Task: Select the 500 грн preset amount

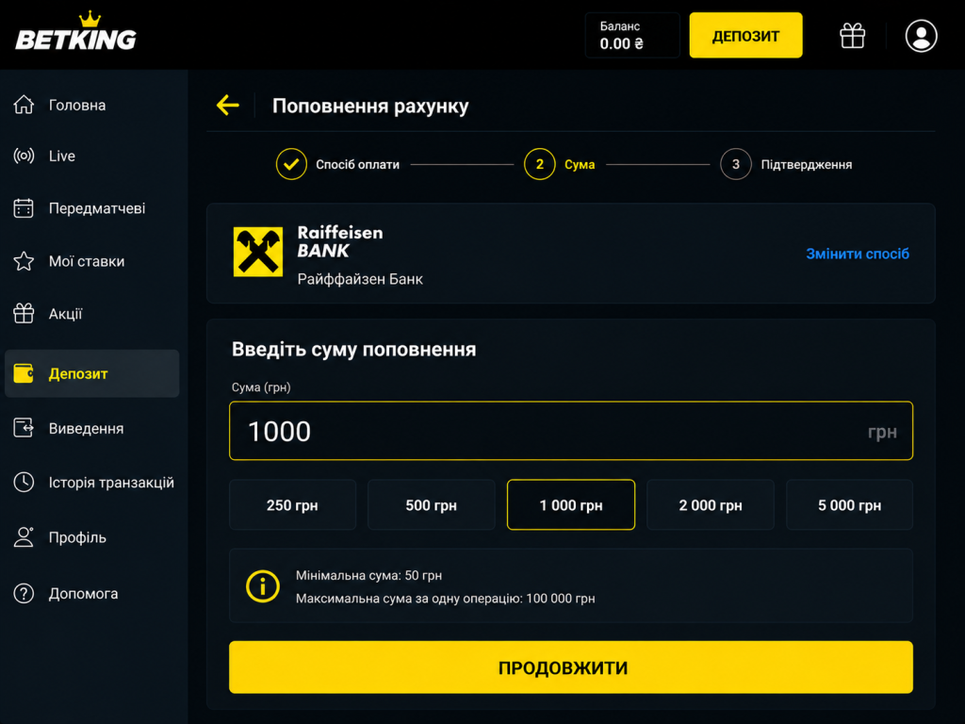Action: click(x=432, y=505)
